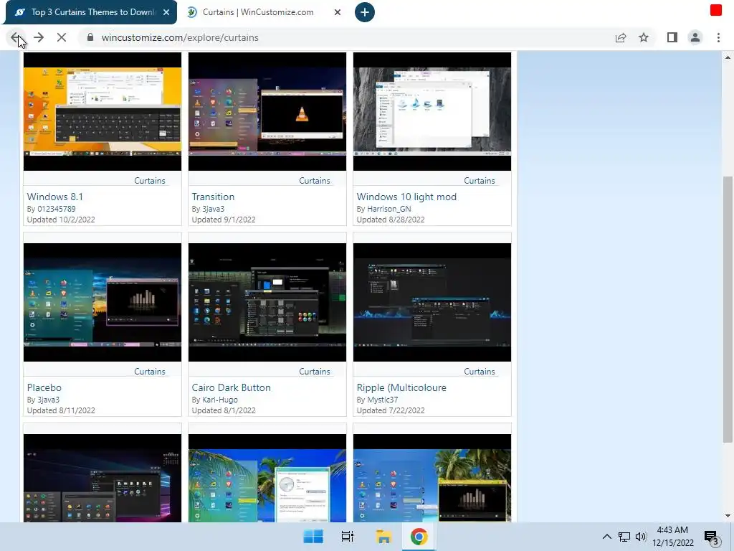
Task: Click the scrollbar up arrow
Action: [728, 57]
